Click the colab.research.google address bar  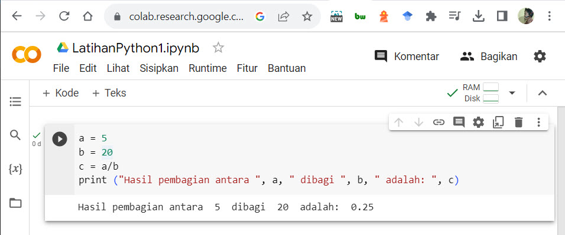pyautogui.click(x=186, y=16)
